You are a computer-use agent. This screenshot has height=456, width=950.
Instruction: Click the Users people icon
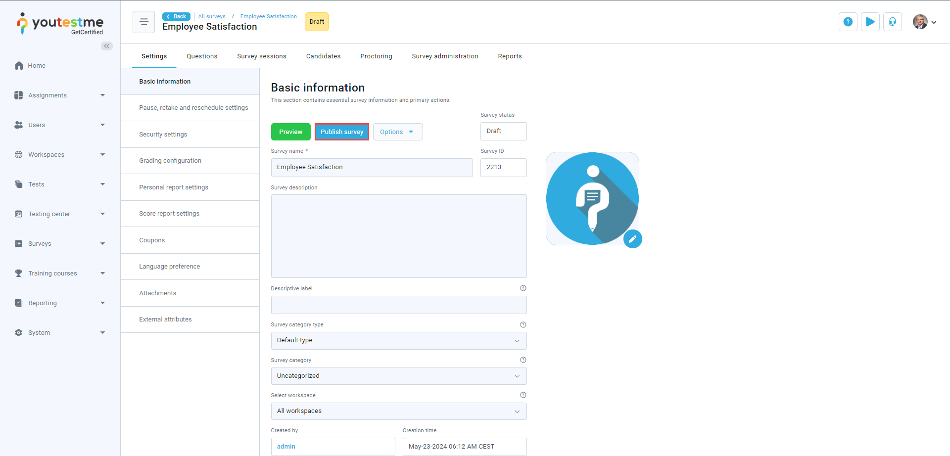pos(19,125)
